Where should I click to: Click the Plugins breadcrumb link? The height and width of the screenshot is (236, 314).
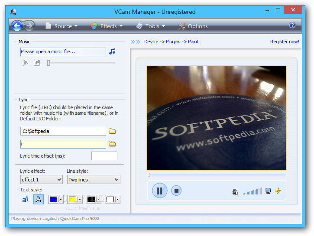tap(173, 42)
